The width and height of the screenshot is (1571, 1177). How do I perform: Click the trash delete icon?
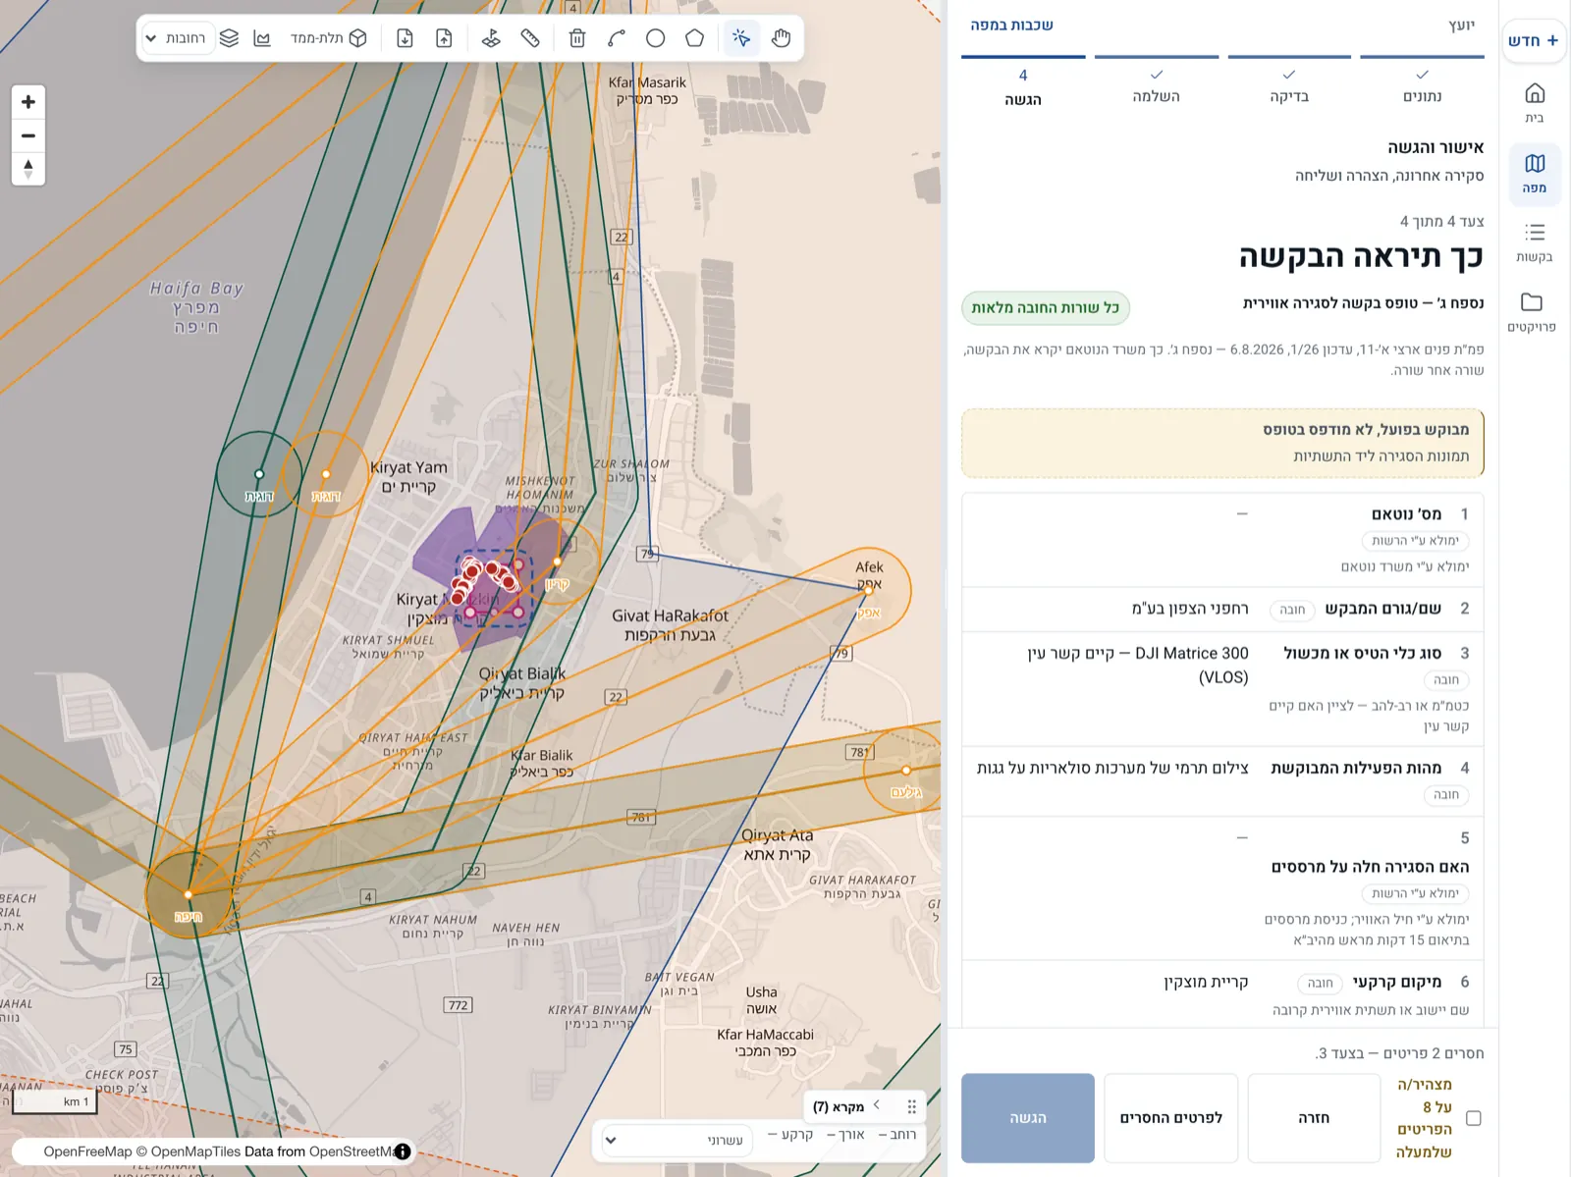click(x=577, y=38)
